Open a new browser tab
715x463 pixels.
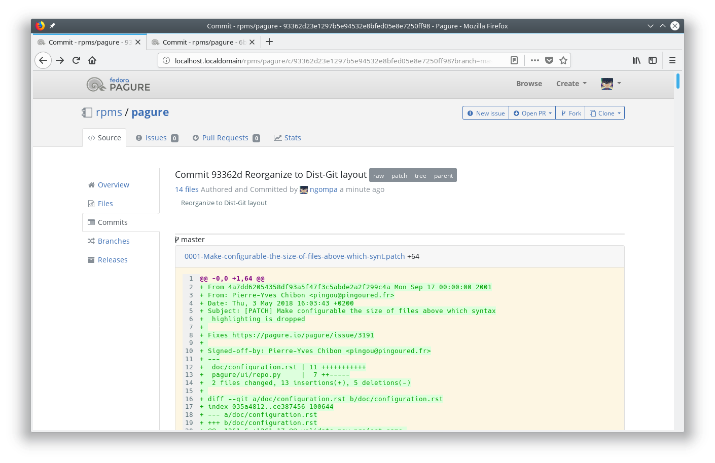click(269, 42)
